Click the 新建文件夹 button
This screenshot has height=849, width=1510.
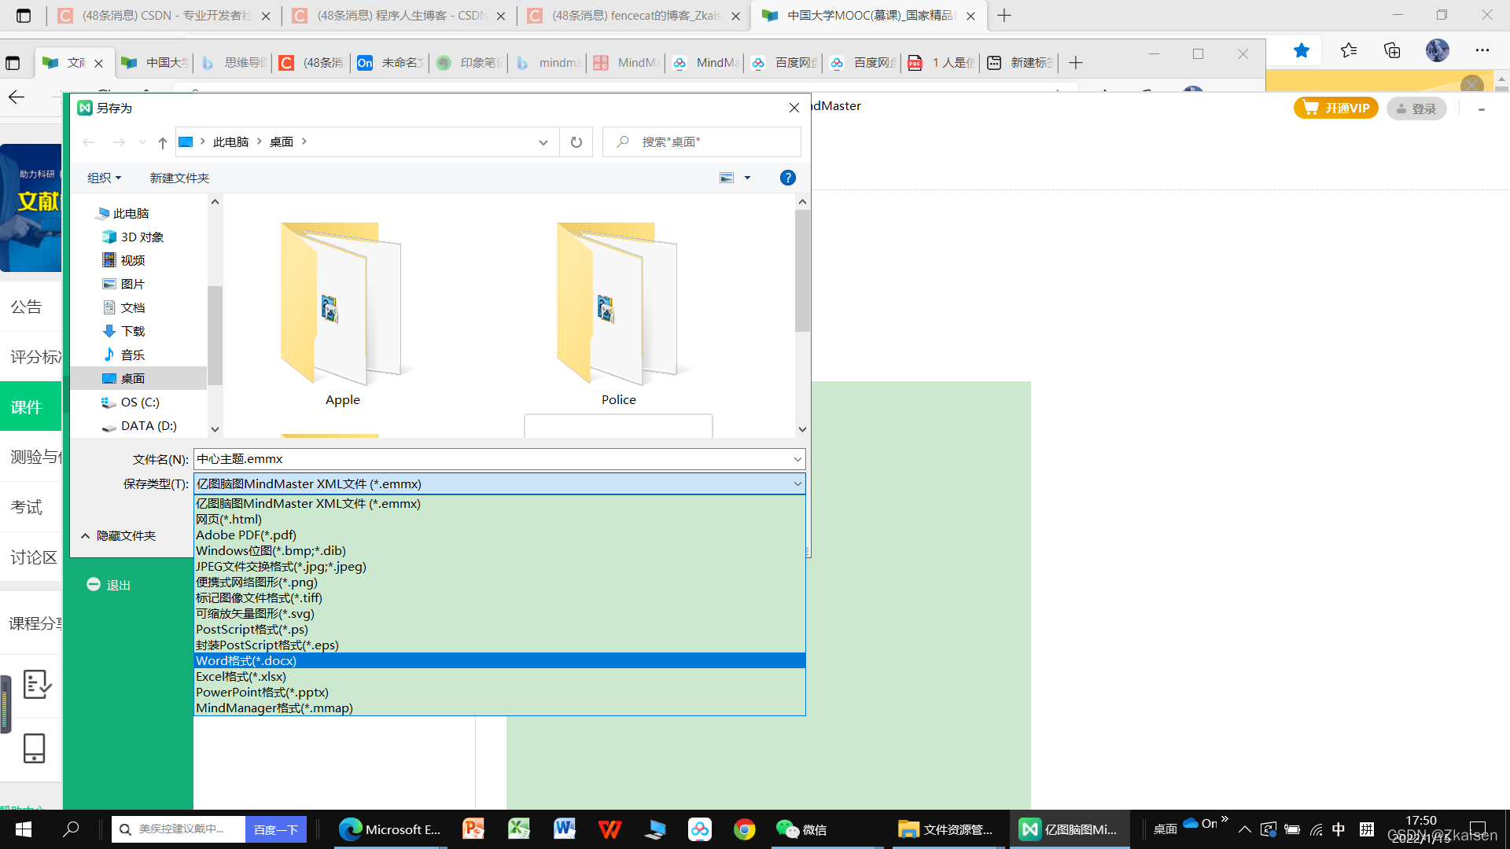click(x=179, y=178)
